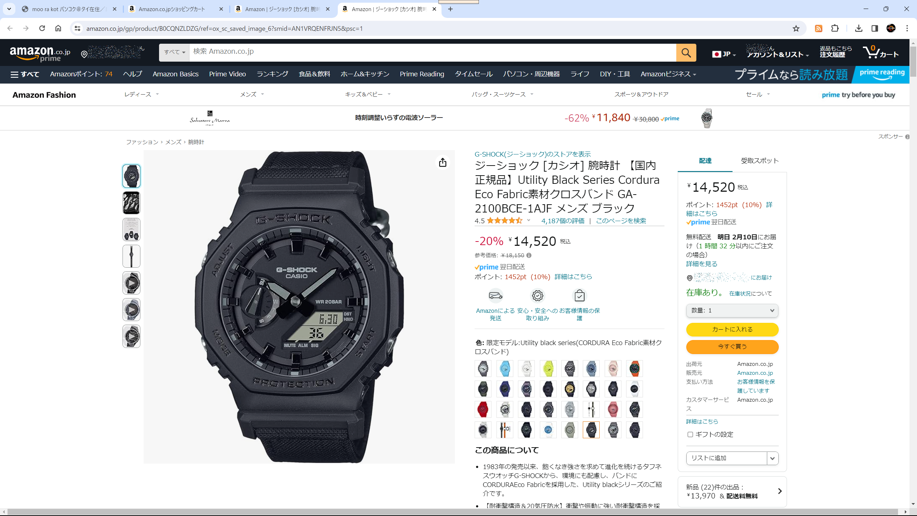Open the shopping cart icon
The height and width of the screenshot is (516, 917).
880,53
